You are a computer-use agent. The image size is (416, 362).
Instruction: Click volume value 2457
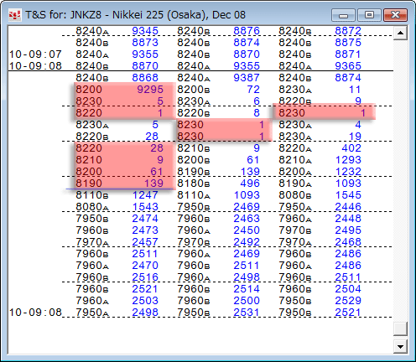[x=145, y=242]
